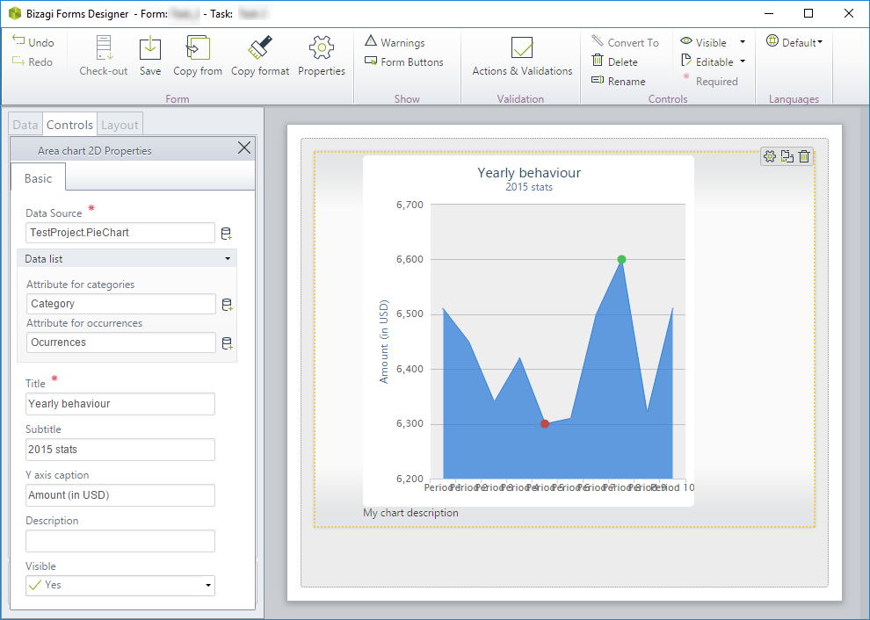Image resolution: width=870 pixels, height=620 pixels.
Task: Open the Data list dropdown
Action: point(127,259)
